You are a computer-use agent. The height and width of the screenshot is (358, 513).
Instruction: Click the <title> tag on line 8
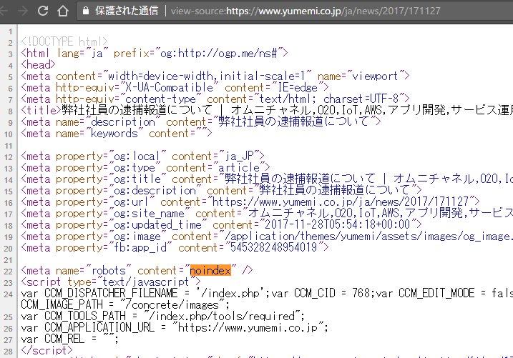(x=41, y=111)
